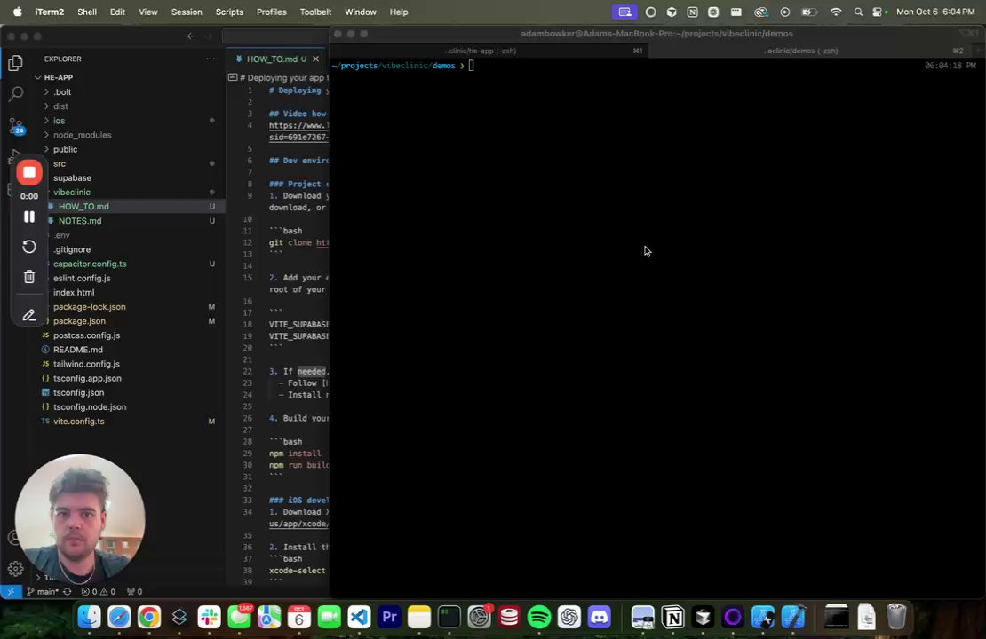Open eslint.config.js file
986x639 pixels.
[x=82, y=279]
